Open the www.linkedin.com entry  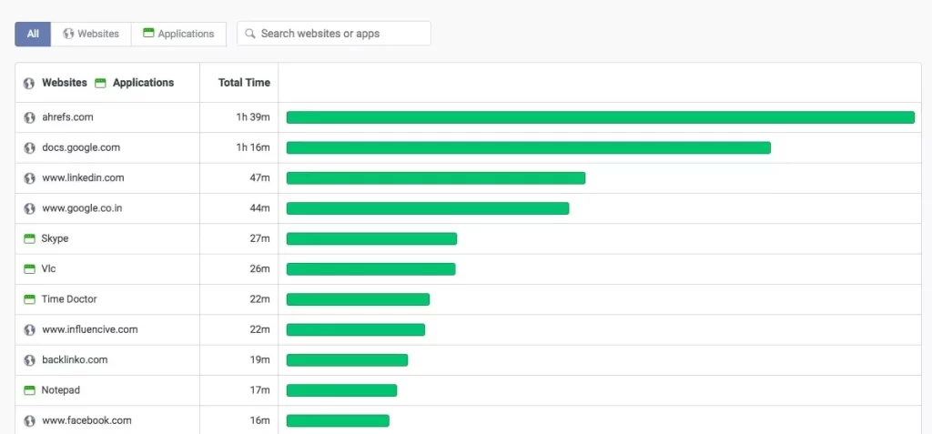pos(83,177)
